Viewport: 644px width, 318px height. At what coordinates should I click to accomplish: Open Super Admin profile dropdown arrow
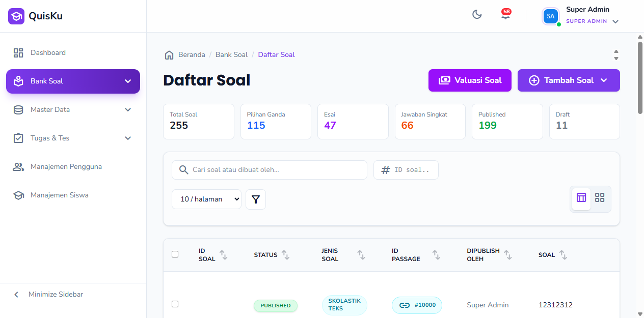pos(615,22)
